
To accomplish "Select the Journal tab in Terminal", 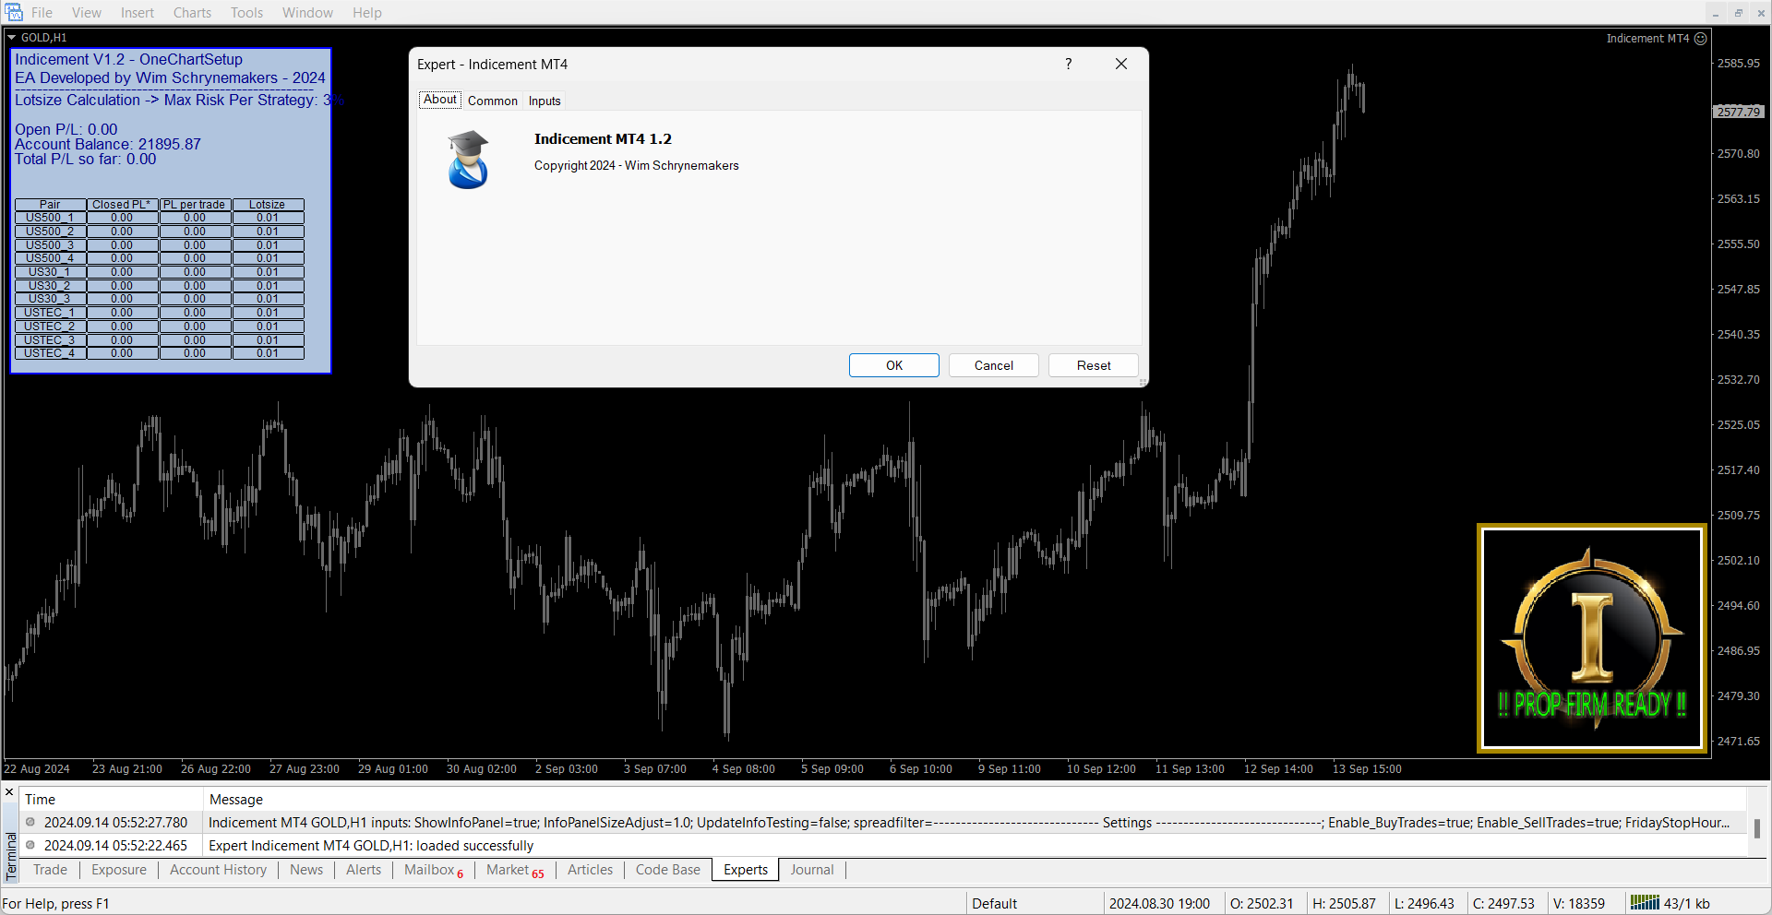I will click(x=811, y=870).
